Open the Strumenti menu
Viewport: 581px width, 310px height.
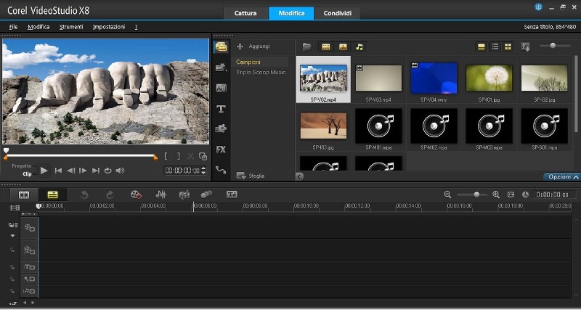[71, 27]
